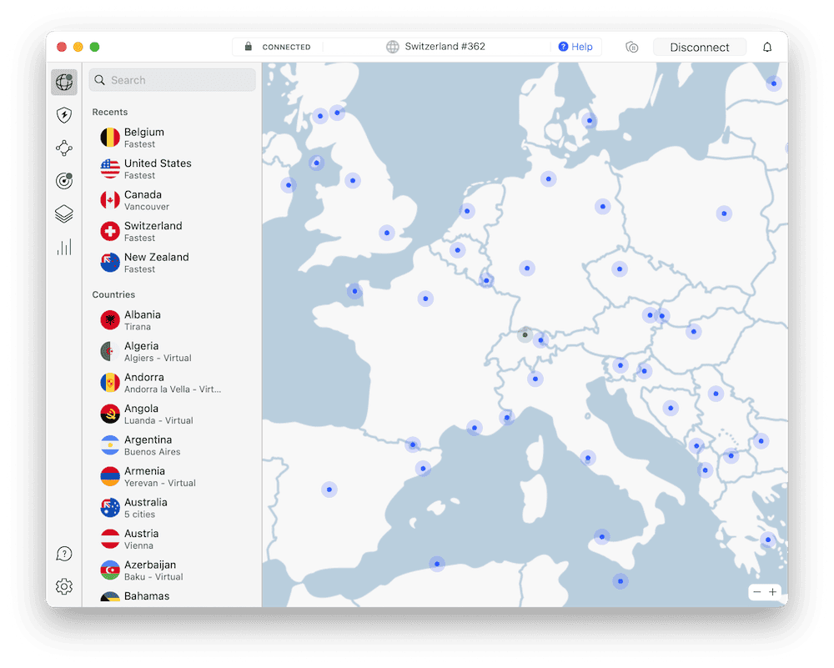Image resolution: width=834 pixels, height=668 pixels.
Task: Connect to United States in Recents
Action: tap(173, 168)
